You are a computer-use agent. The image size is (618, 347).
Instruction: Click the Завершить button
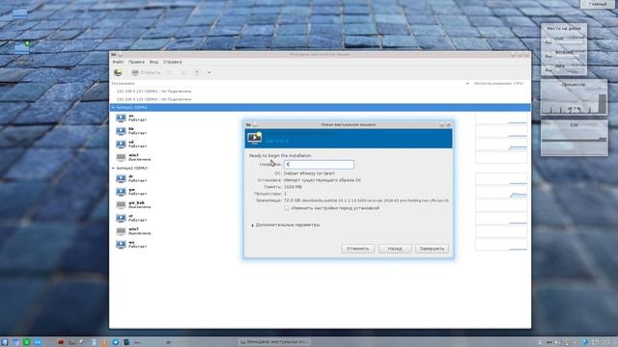(432, 249)
